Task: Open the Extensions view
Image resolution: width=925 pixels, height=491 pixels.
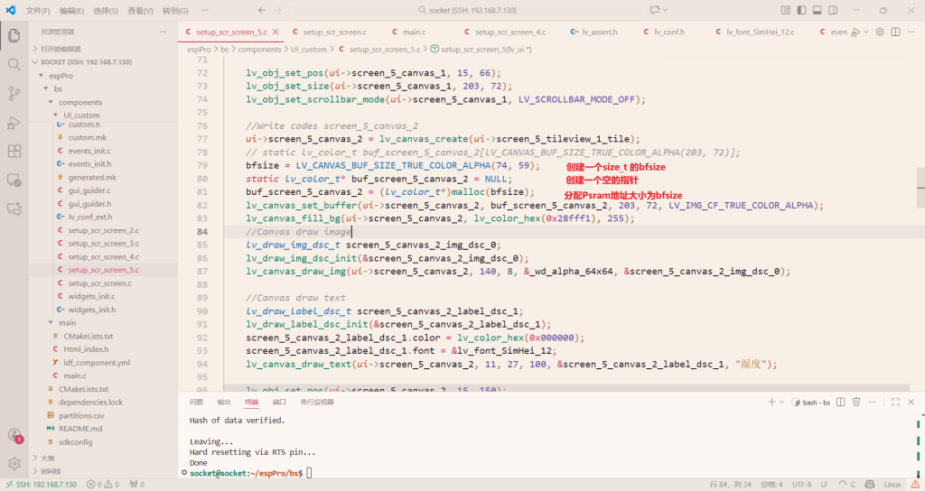Action: [x=14, y=152]
